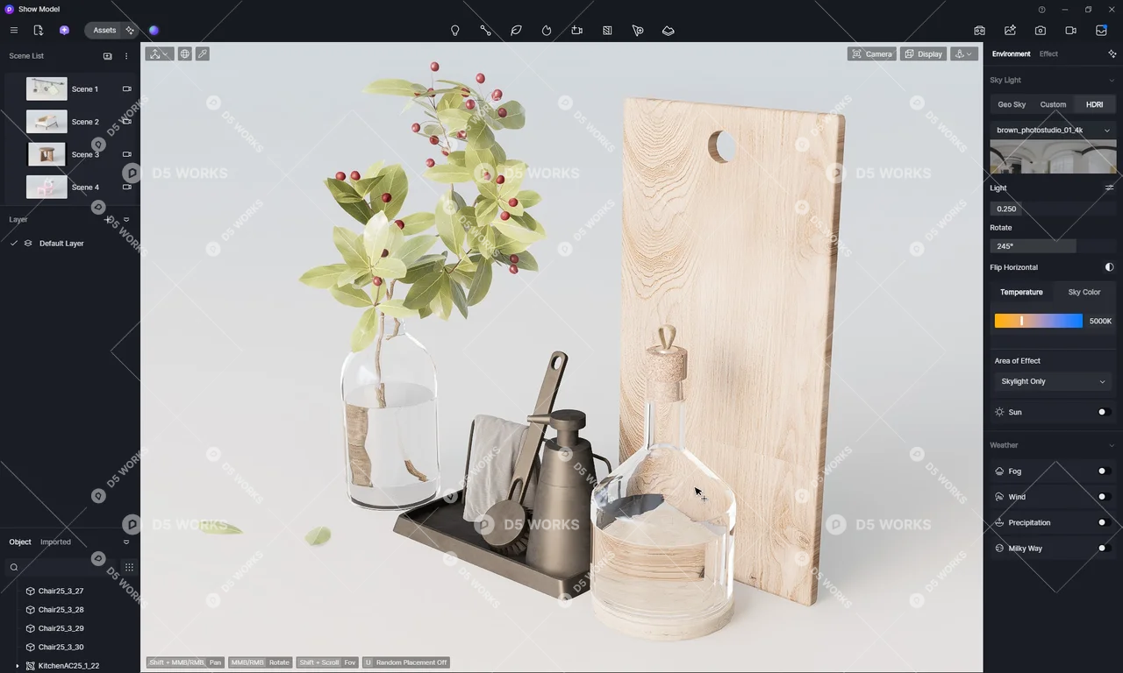This screenshot has width=1123, height=673.
Task: Turn on the Fog switch
Action: pos(1104,471)
